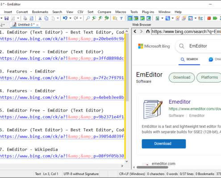Expand the Customize icon dropdown arrow

tap(196, 18)
